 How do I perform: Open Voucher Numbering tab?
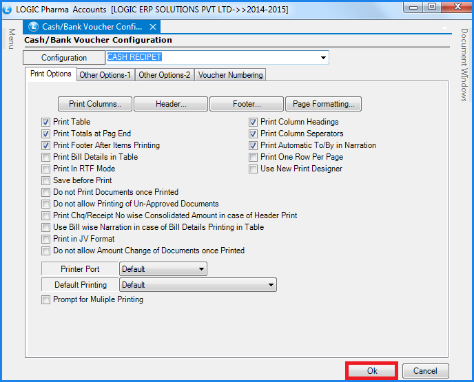230,75
